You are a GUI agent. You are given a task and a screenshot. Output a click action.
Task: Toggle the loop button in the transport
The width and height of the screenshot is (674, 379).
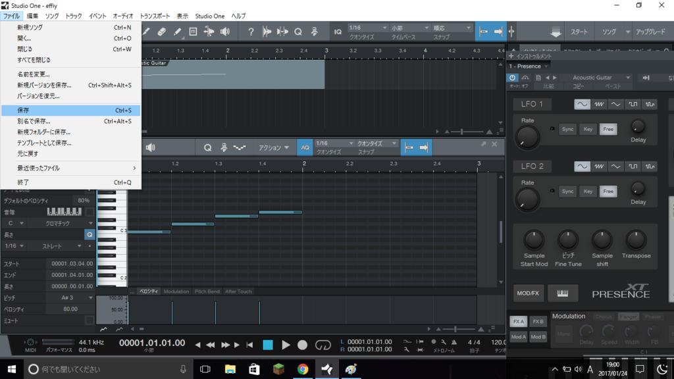[x=323, y=345]
